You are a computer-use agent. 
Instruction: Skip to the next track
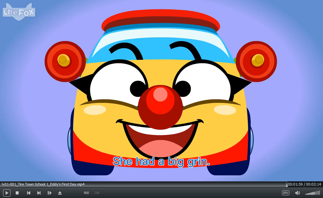pyautogui.click(x=39, y=193)
